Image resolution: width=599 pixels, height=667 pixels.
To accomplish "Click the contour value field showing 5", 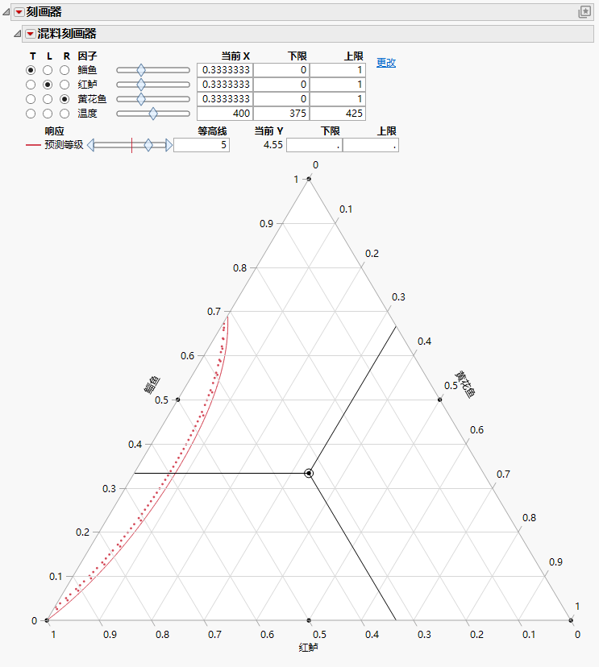I will pos(202,145).
